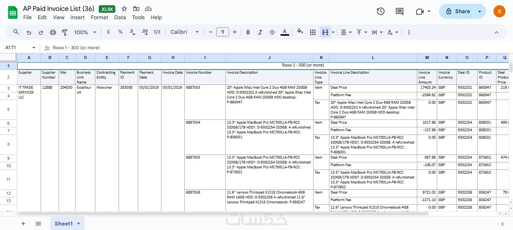Open version history clock icon
The width and height of the screenshot is (513, 230).
pyautogui.click(x=381, y=11)
